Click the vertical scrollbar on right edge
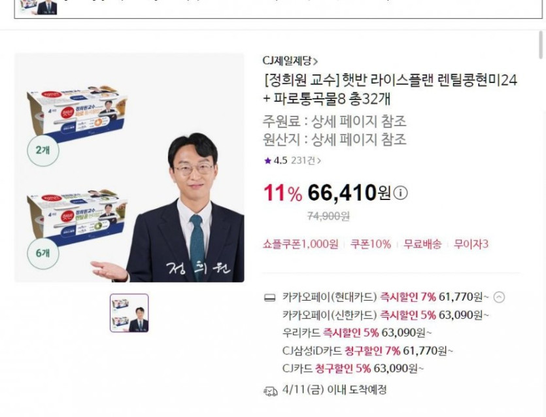 (541, 44)
